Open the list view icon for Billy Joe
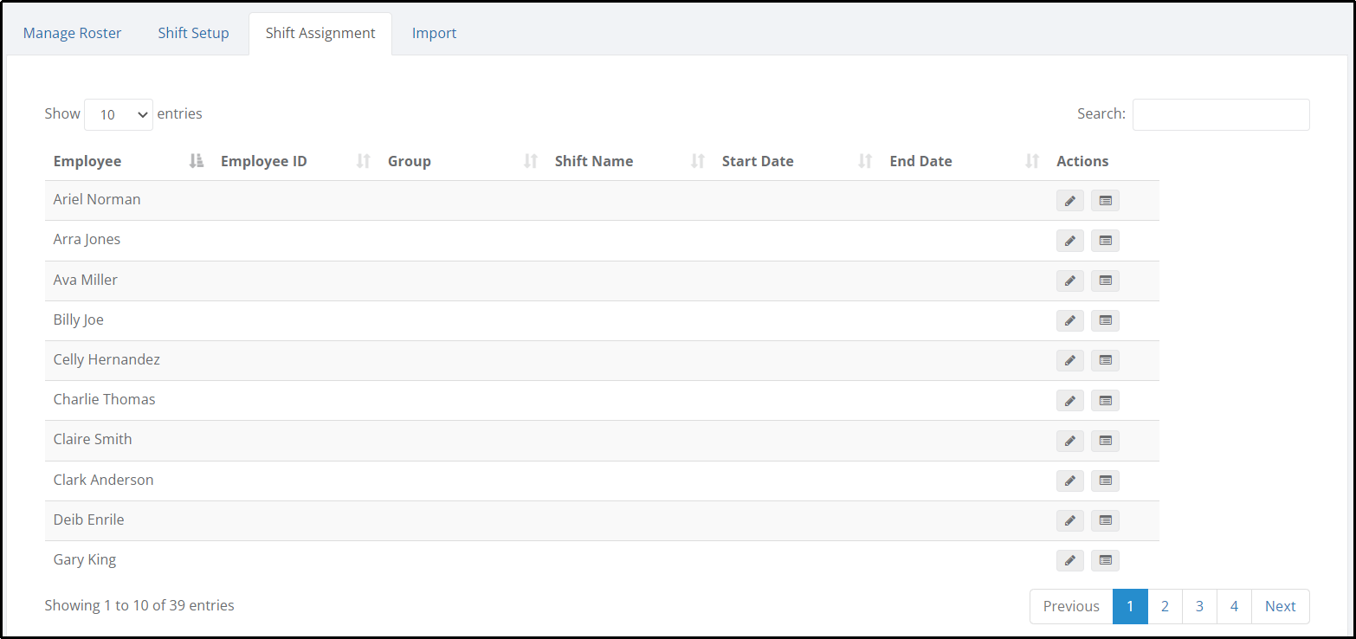The height and width of the screenshot is (639, 1356). (x=1105, y=320)
